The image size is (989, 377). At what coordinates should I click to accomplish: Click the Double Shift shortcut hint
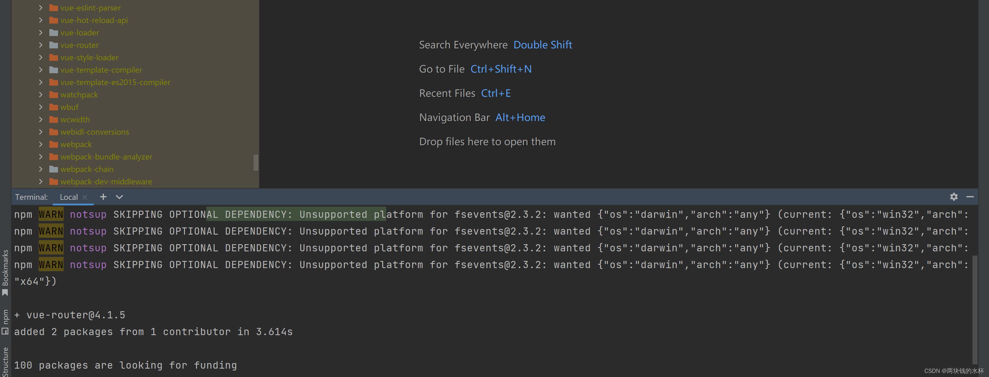543,45
